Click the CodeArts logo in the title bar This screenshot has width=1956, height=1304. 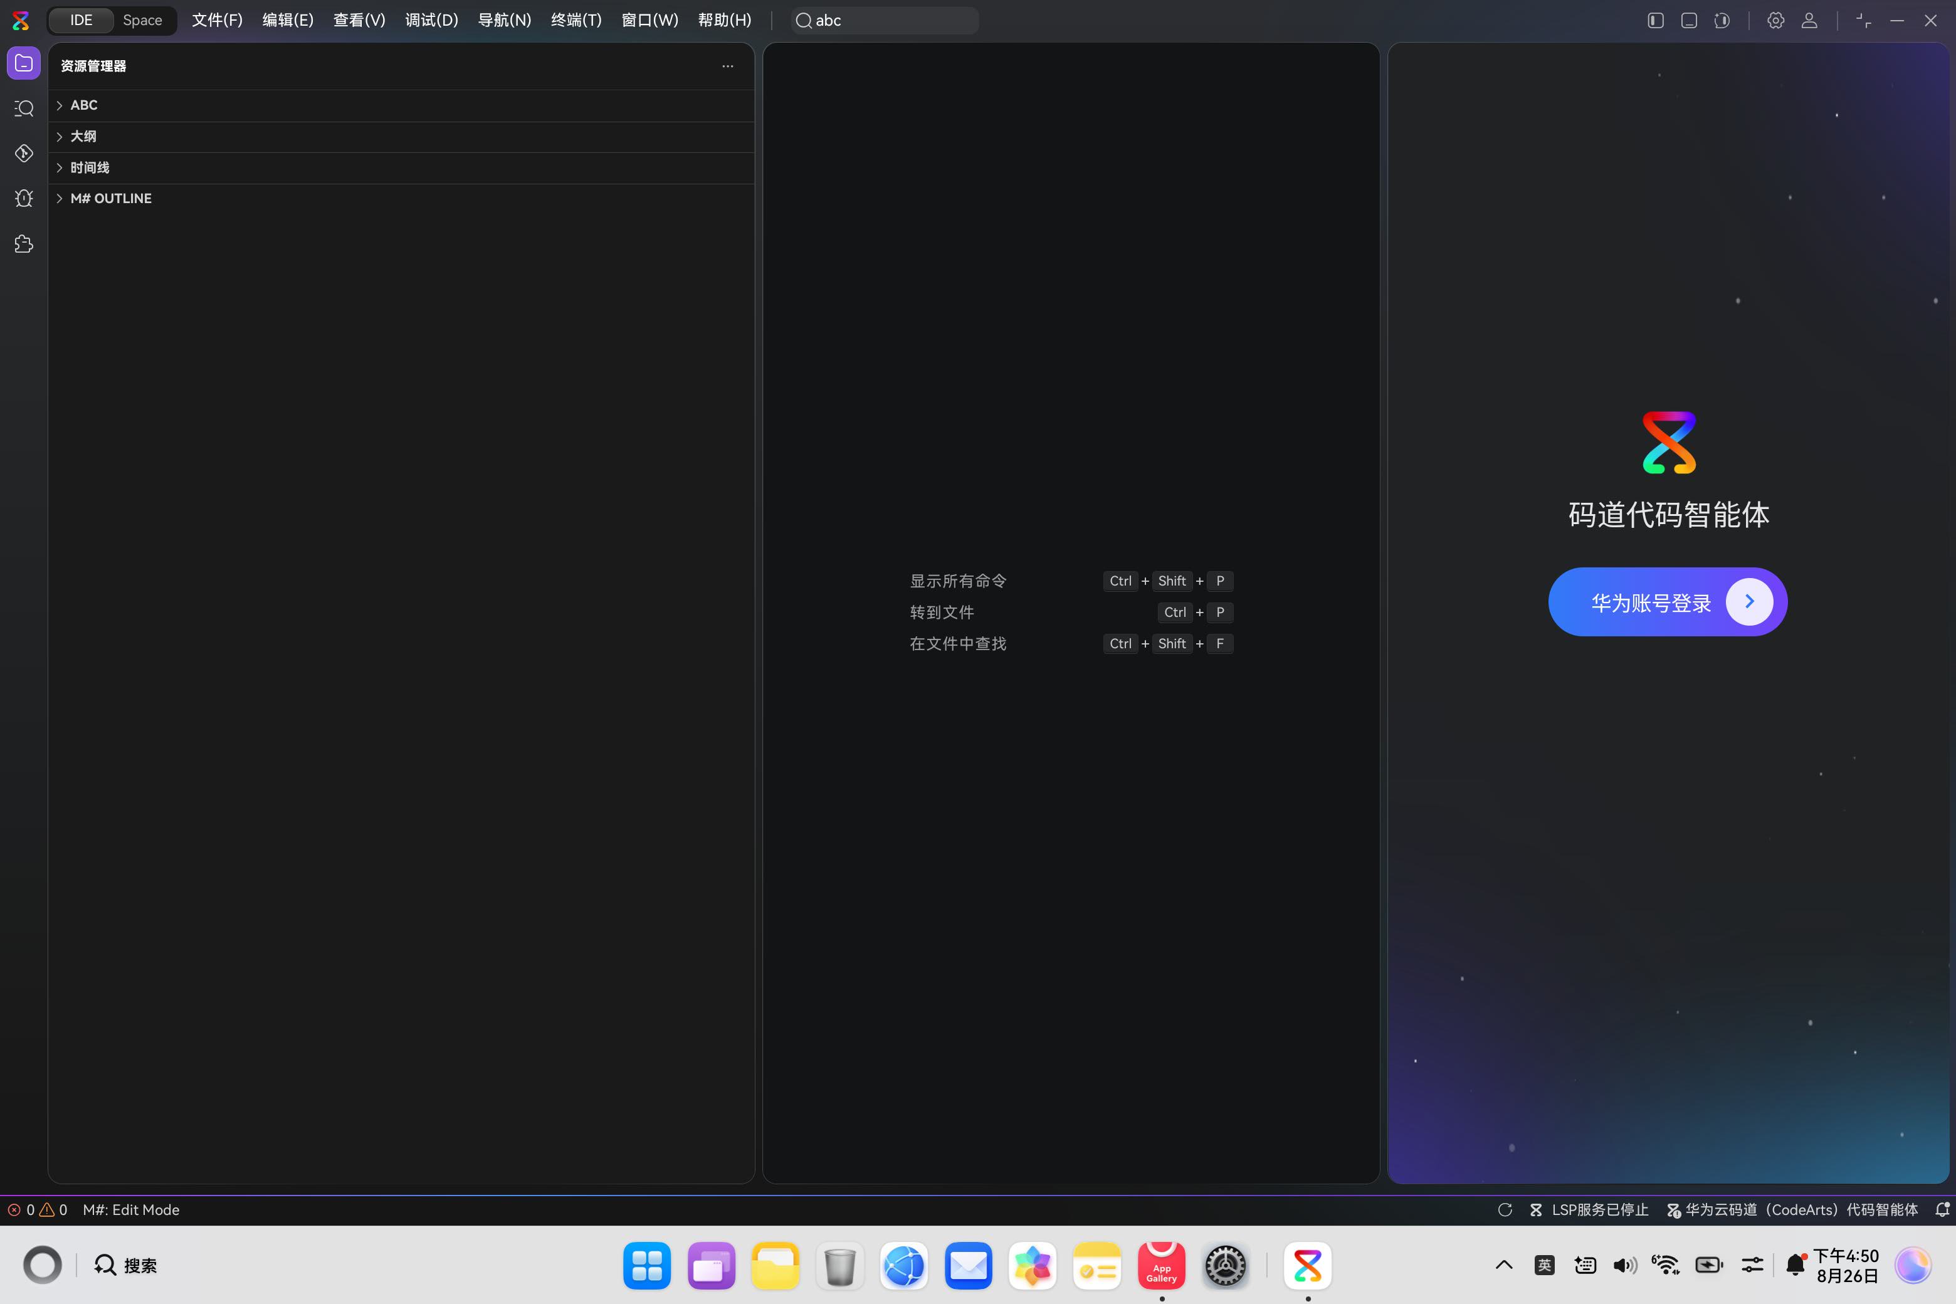pos(21,20)
